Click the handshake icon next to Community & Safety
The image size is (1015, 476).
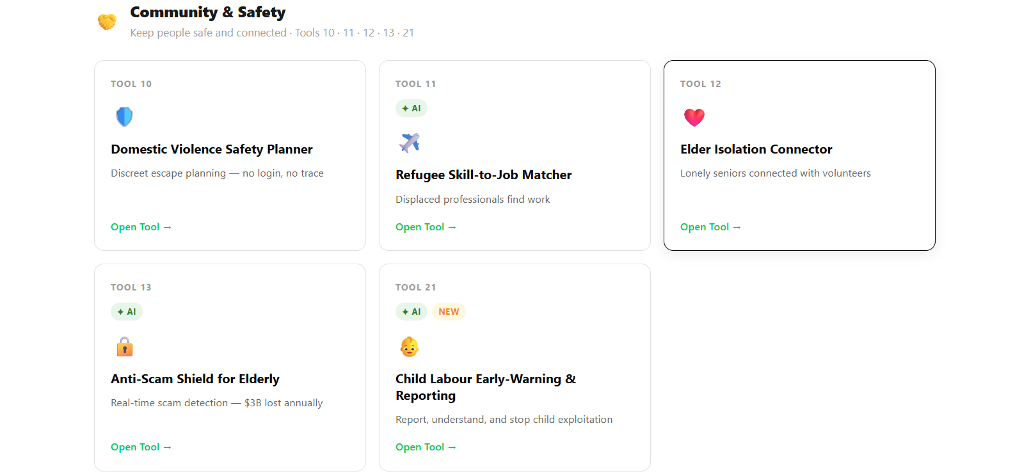tap(107, 20)
